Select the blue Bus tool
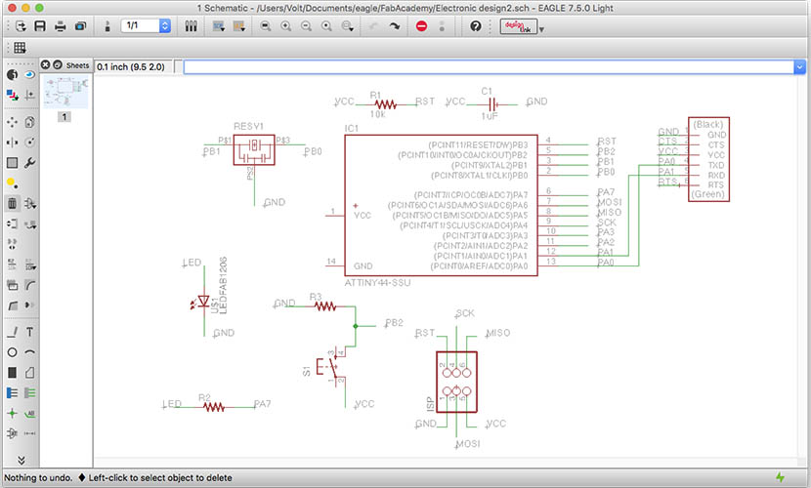The width and height of the screenshot is (811, 488). point(12,393)
